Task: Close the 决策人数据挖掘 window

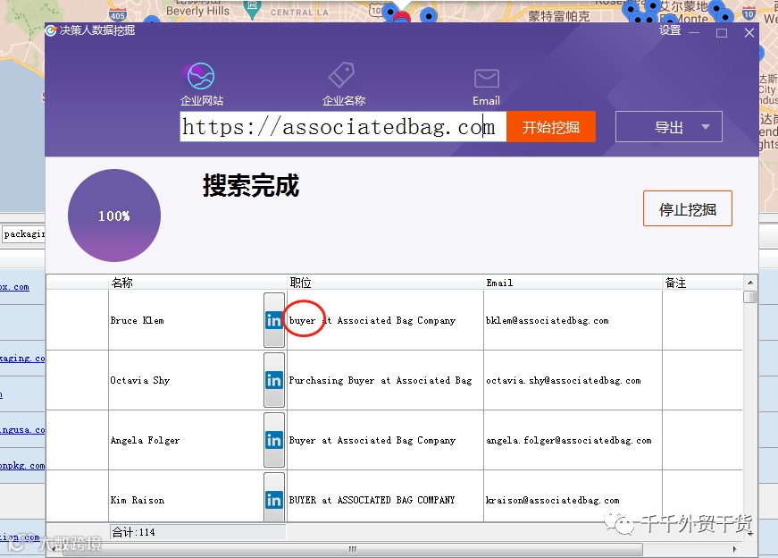Action: pyautogui.click(x=749, y=33)
